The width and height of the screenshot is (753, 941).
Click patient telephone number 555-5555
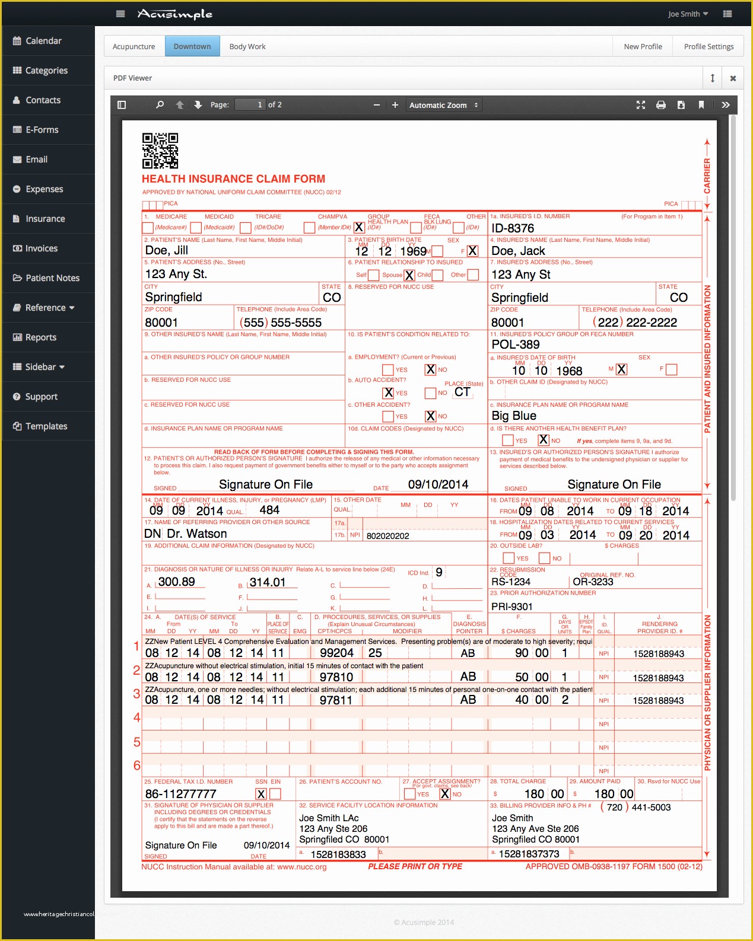pyautogui.click(x=296, y=323)
